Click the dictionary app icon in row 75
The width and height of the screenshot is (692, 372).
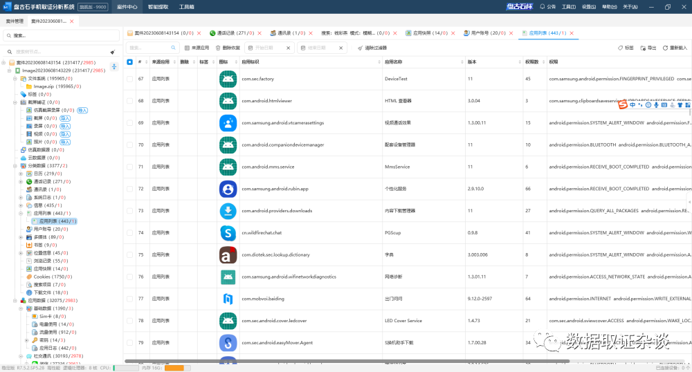point(228,254)
